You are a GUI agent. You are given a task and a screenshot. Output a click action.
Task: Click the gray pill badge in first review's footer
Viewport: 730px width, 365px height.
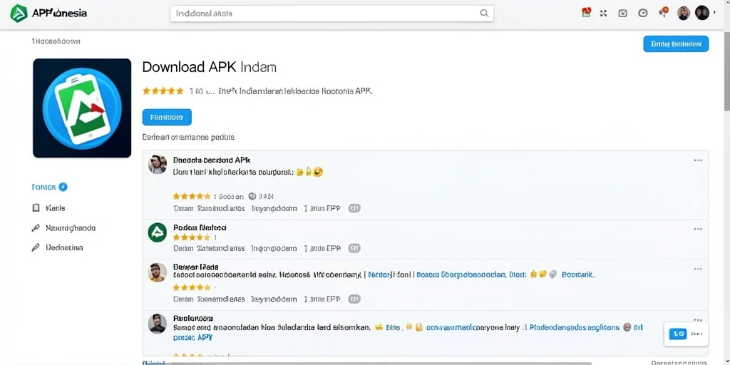tap(354, 208)
